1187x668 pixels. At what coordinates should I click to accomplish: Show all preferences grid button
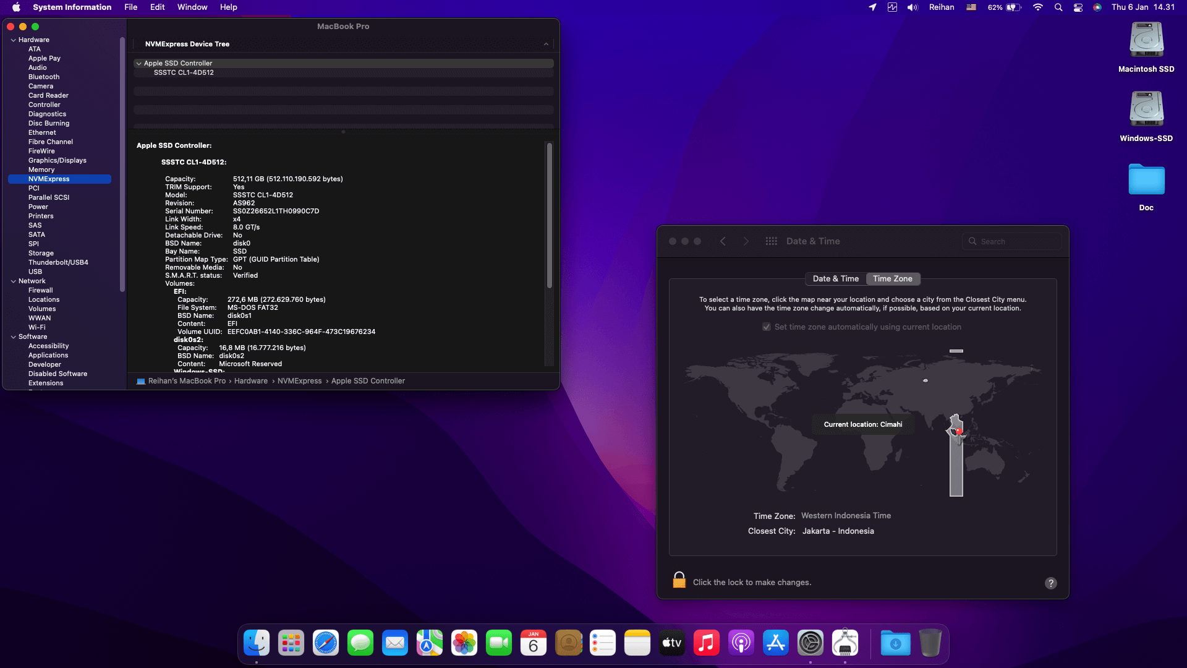click(771, 241)
